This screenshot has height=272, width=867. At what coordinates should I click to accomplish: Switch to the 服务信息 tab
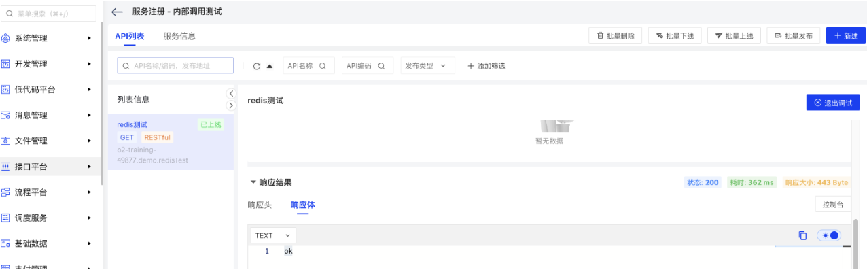click(179, 36)
